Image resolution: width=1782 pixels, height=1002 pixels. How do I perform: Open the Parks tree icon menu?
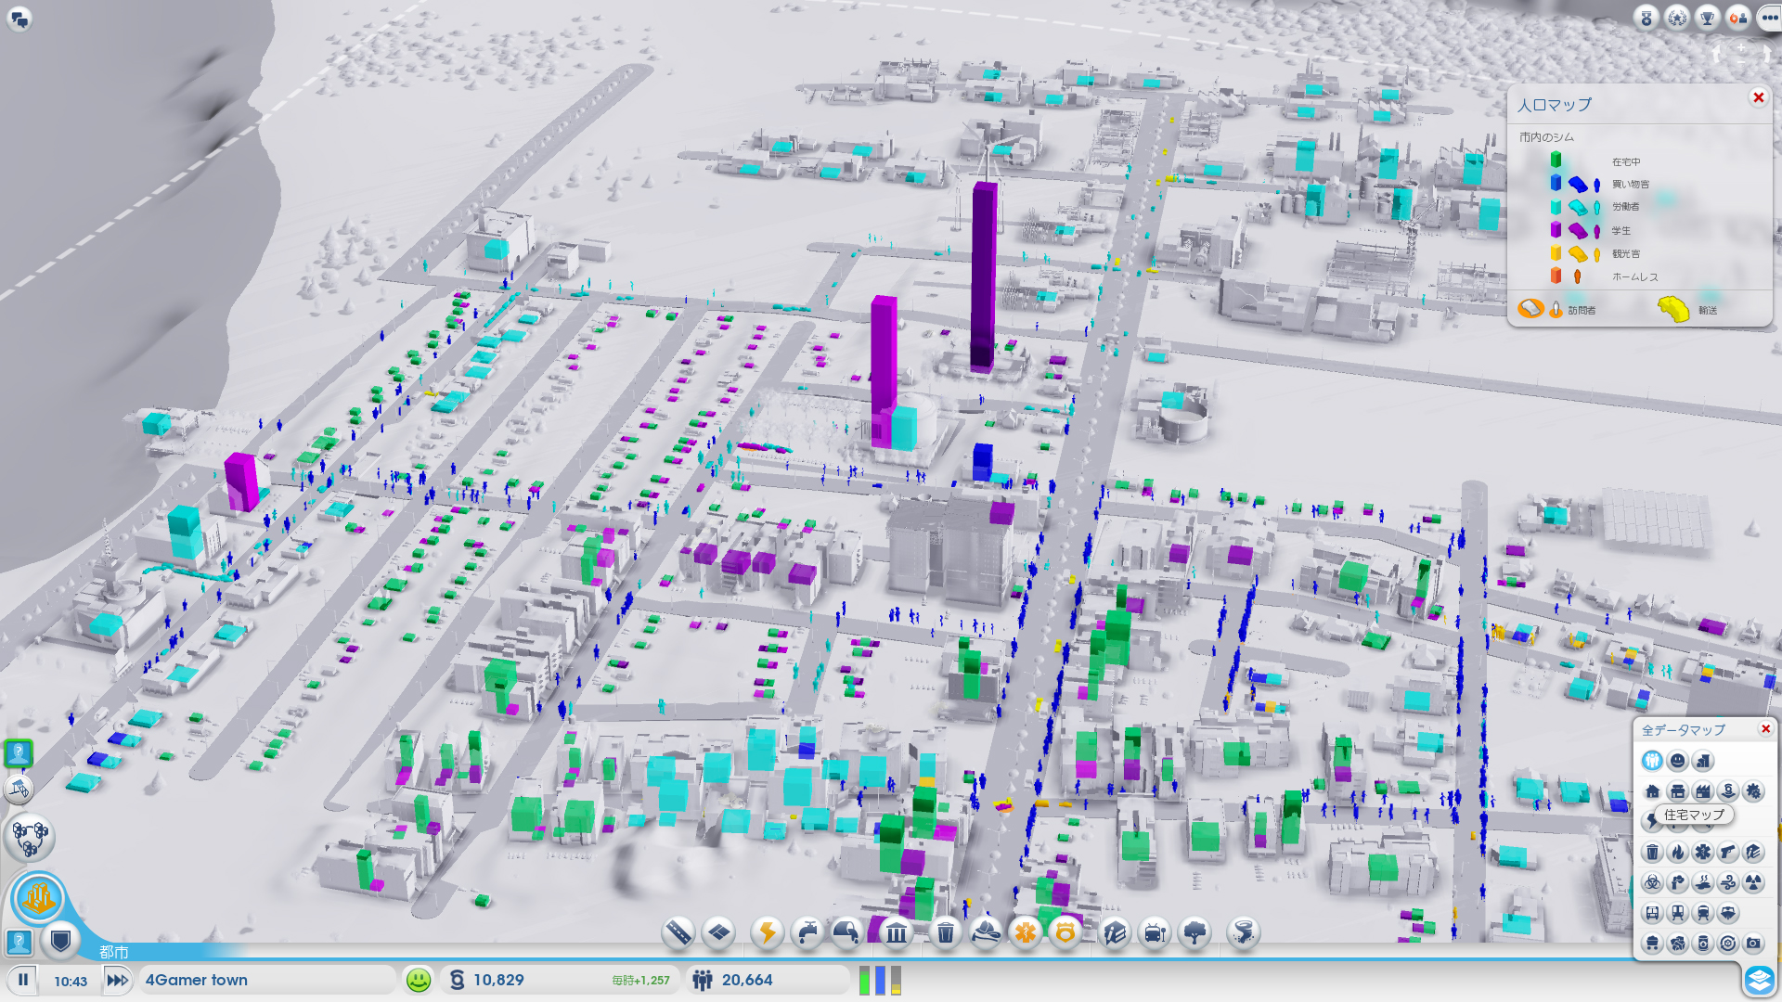pyautogui.click(x=1195, y=931)
